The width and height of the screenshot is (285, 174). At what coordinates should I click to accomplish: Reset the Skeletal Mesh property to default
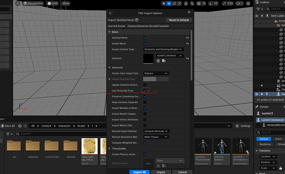(188, 38)
